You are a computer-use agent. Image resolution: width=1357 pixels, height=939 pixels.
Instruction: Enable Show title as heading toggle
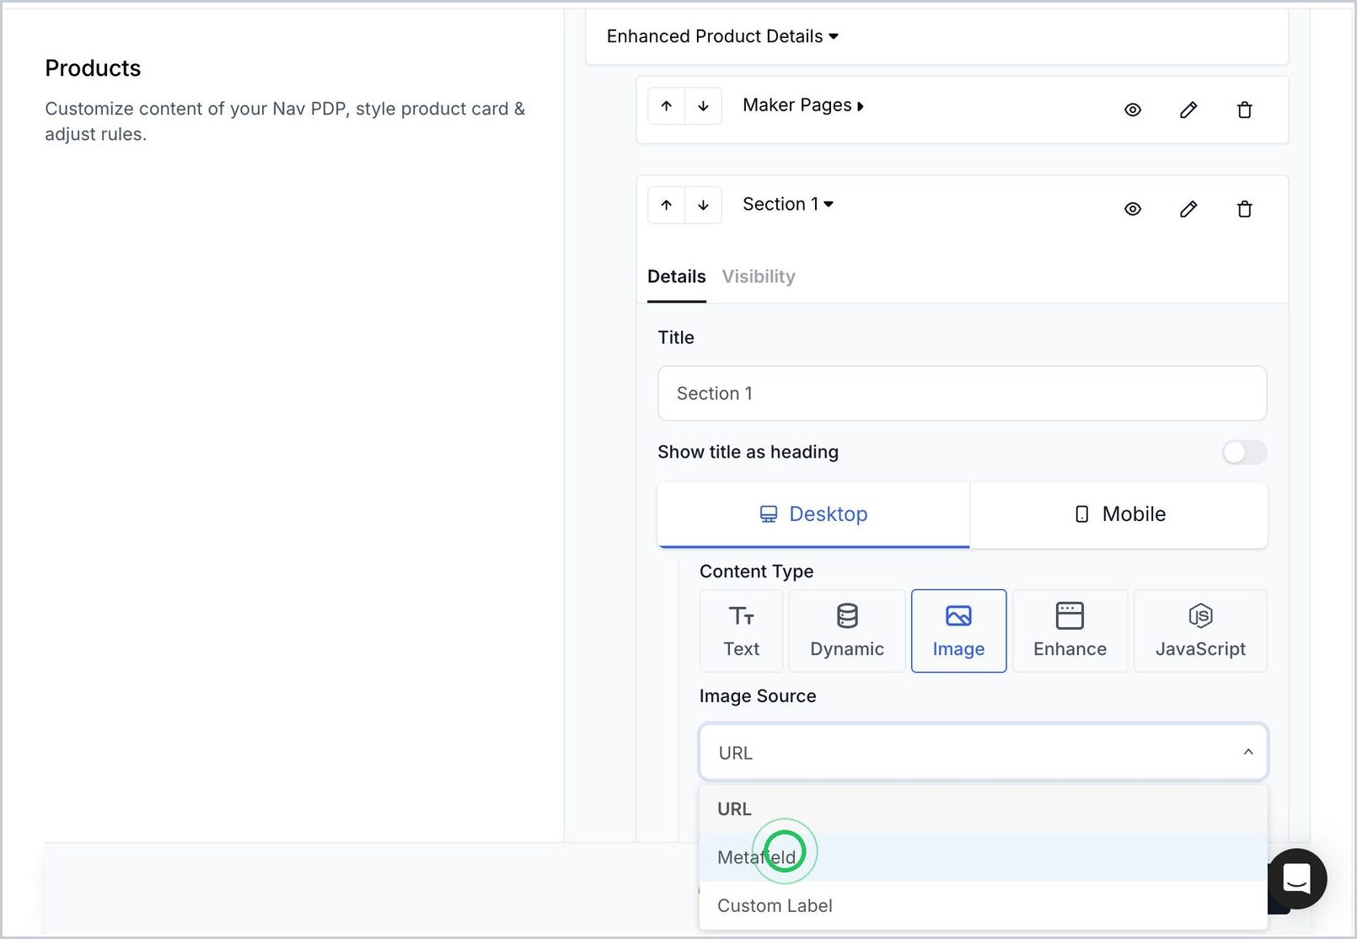coord(1244,453)
